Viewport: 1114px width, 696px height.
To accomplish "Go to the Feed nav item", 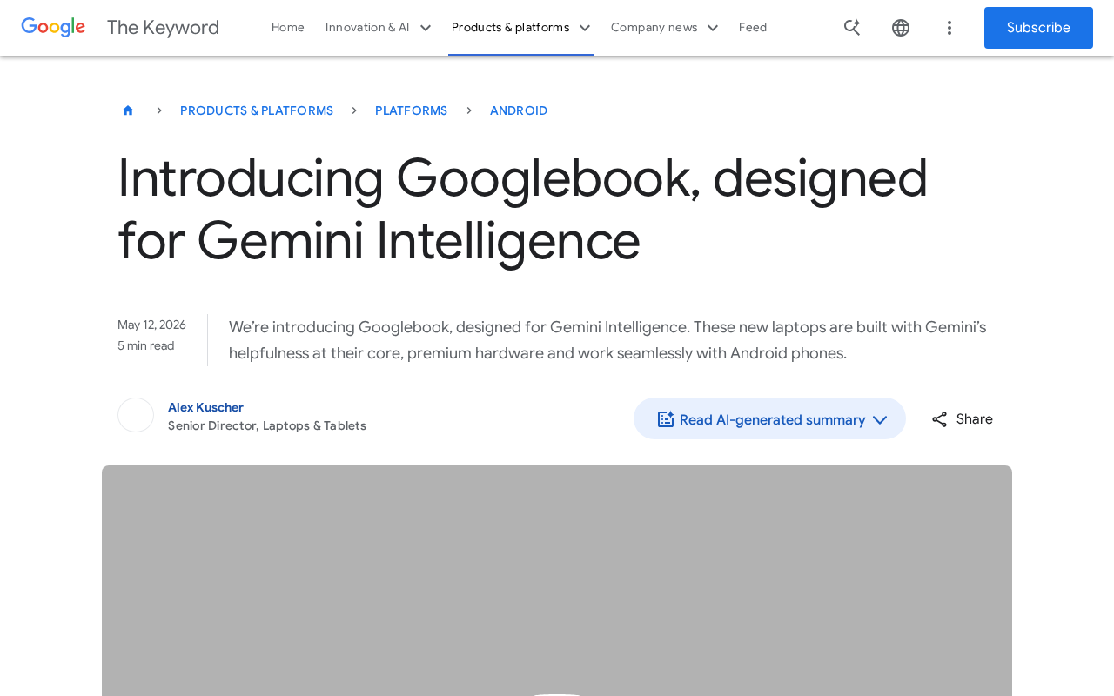I will pyautogui.click(x=753, y=28).
